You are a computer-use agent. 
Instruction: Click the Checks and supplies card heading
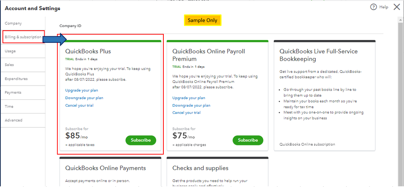point(200,168)
